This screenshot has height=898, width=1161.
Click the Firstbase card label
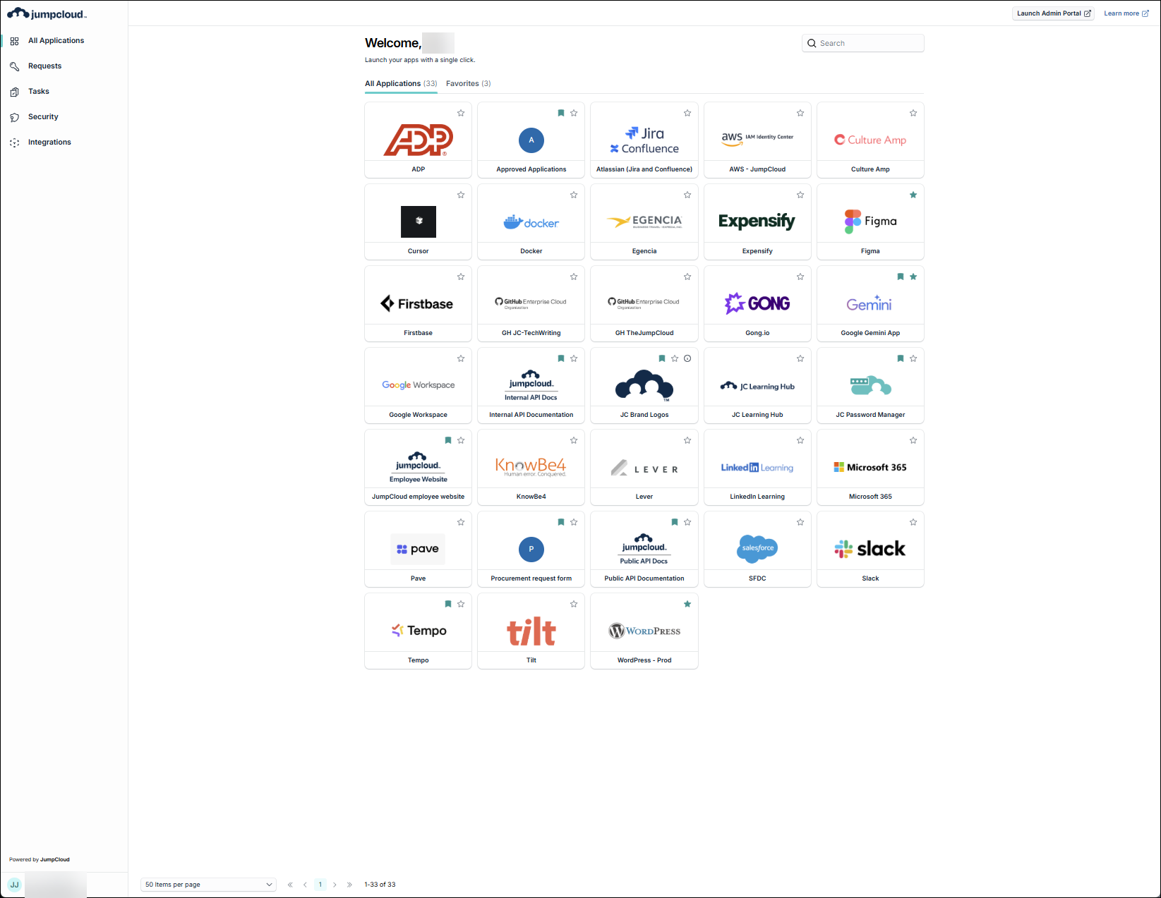click(419, 333)
